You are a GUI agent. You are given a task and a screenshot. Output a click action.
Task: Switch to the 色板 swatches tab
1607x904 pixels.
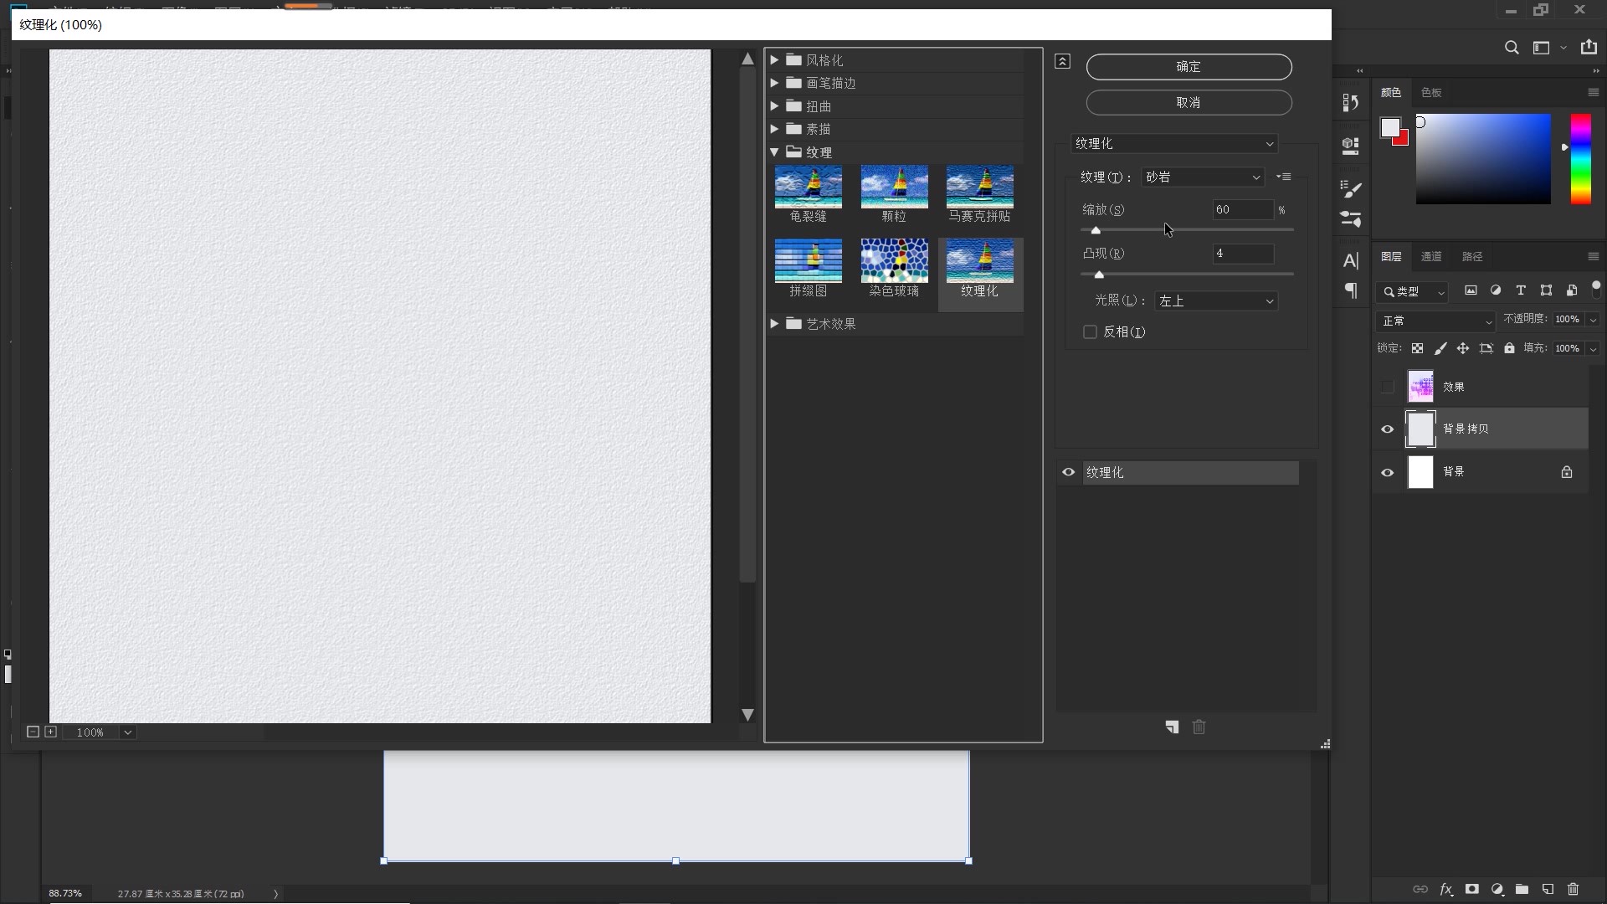click(1431, 92)
